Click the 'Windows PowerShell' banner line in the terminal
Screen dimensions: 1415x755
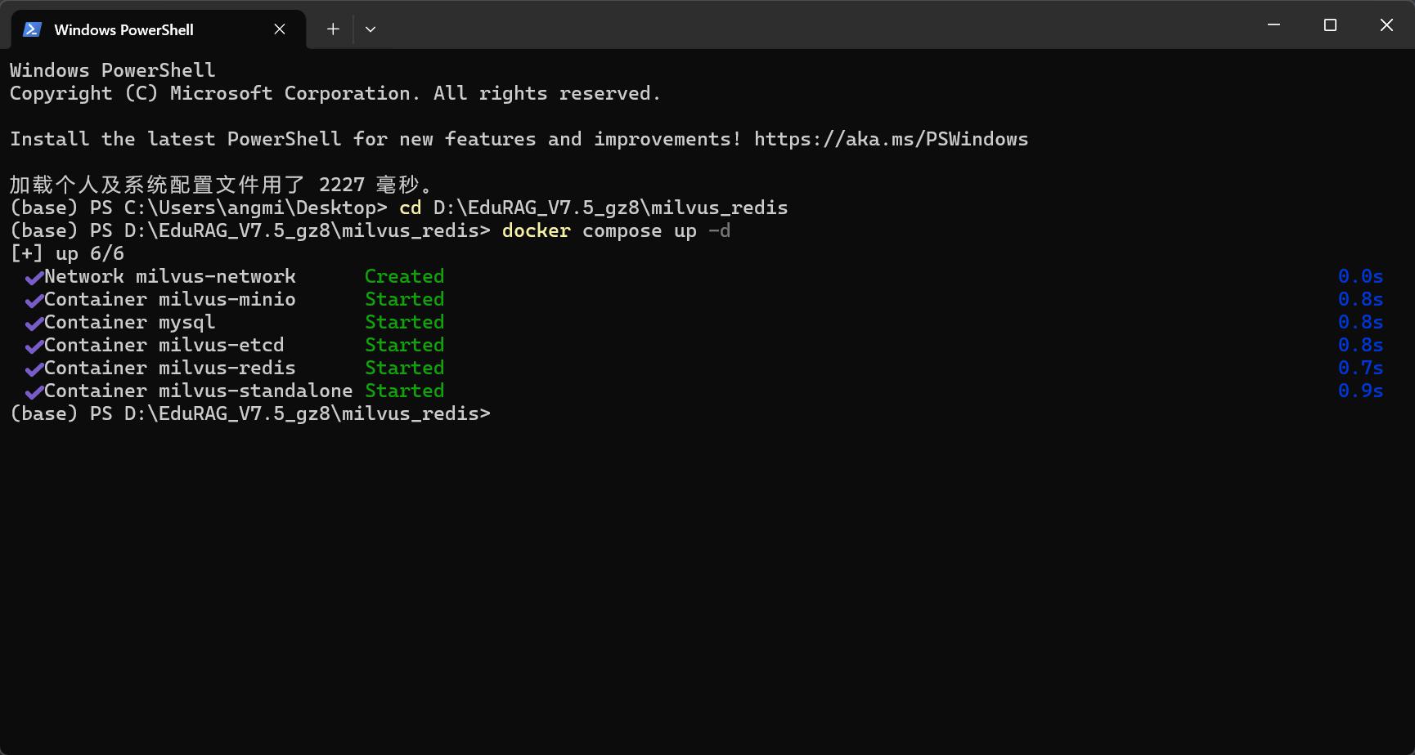click(x=113, y=70)
